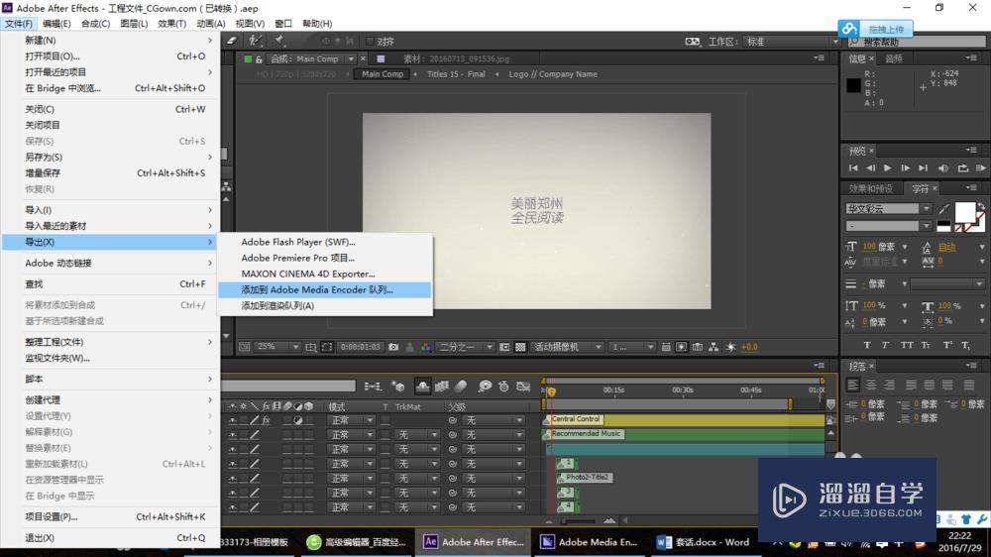Pick color with the eyedropper in Character panel
This screenshot has height=557, width=991.
pyautogui.click(x=944, y=209)
